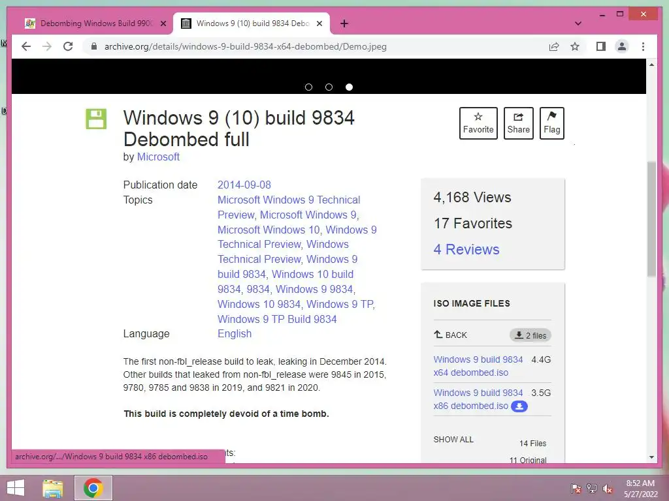Open a new tab with the plus button

[344, 23]
